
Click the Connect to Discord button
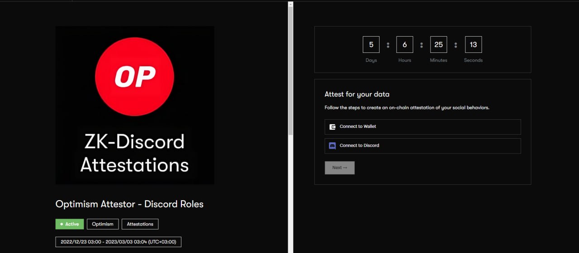pos(422,146)
